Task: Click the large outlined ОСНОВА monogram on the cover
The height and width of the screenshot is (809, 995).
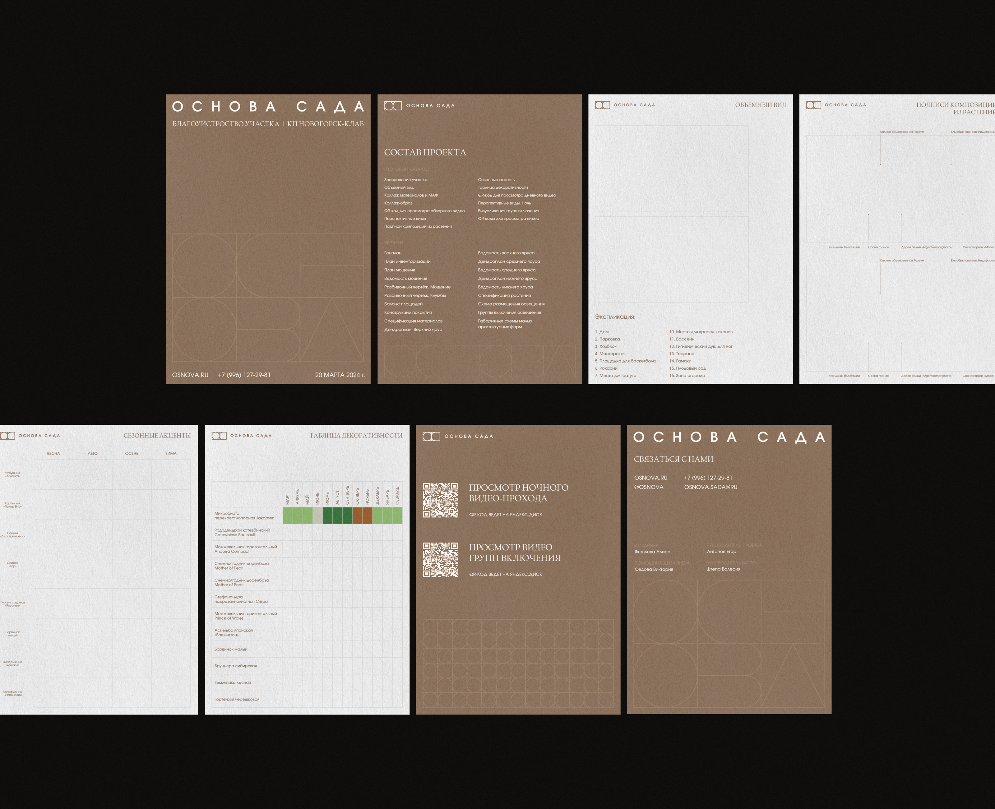Action: tap(268, 297)
